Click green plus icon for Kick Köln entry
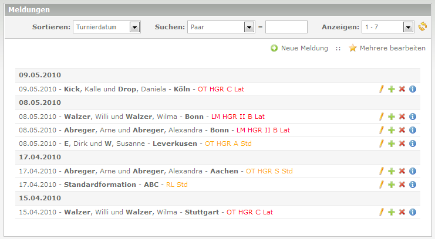435x239 pixels. click(x=392, y=89)
